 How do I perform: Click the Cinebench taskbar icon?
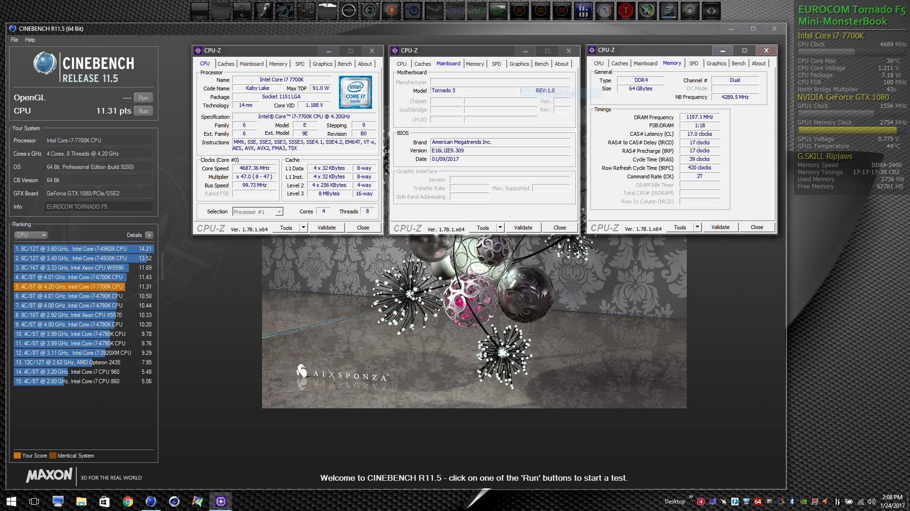[x=151, y=501]
